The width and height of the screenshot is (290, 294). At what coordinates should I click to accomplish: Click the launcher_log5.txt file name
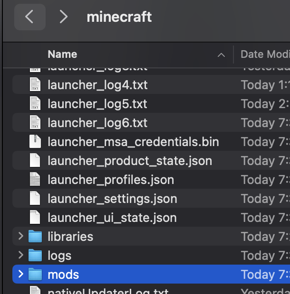pos(97,104)
